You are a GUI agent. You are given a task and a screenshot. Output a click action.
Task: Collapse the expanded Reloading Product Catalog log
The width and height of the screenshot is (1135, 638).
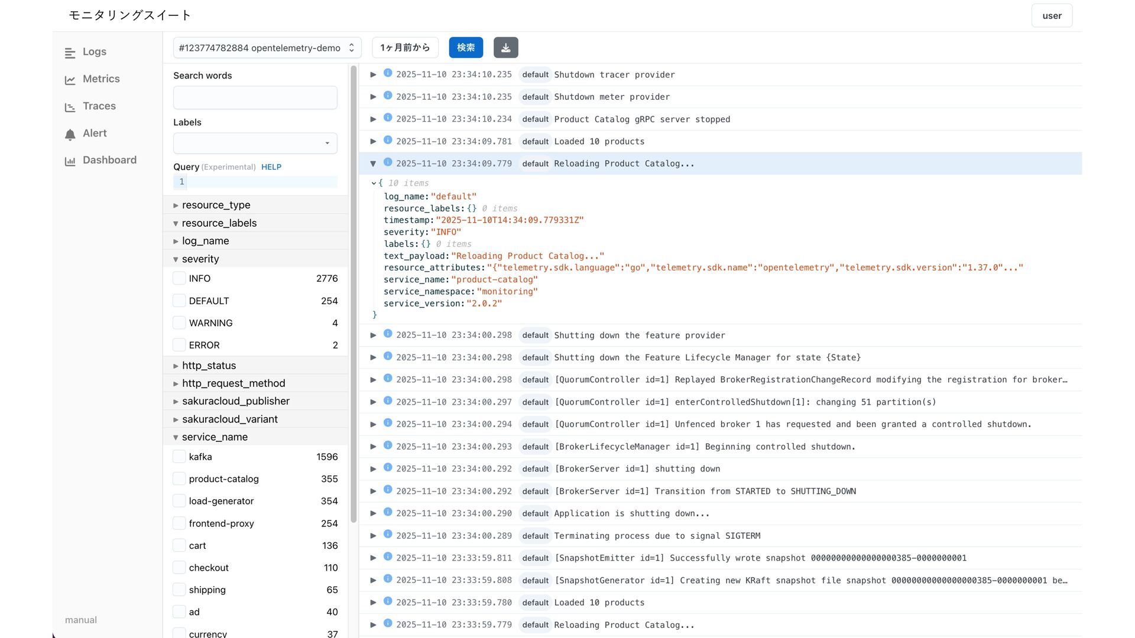point(373,164)
